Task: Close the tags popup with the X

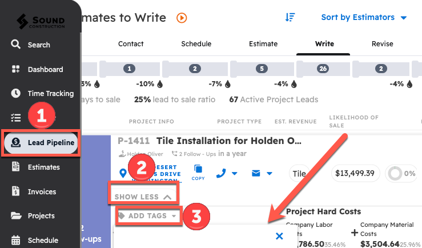Action: 279,236
